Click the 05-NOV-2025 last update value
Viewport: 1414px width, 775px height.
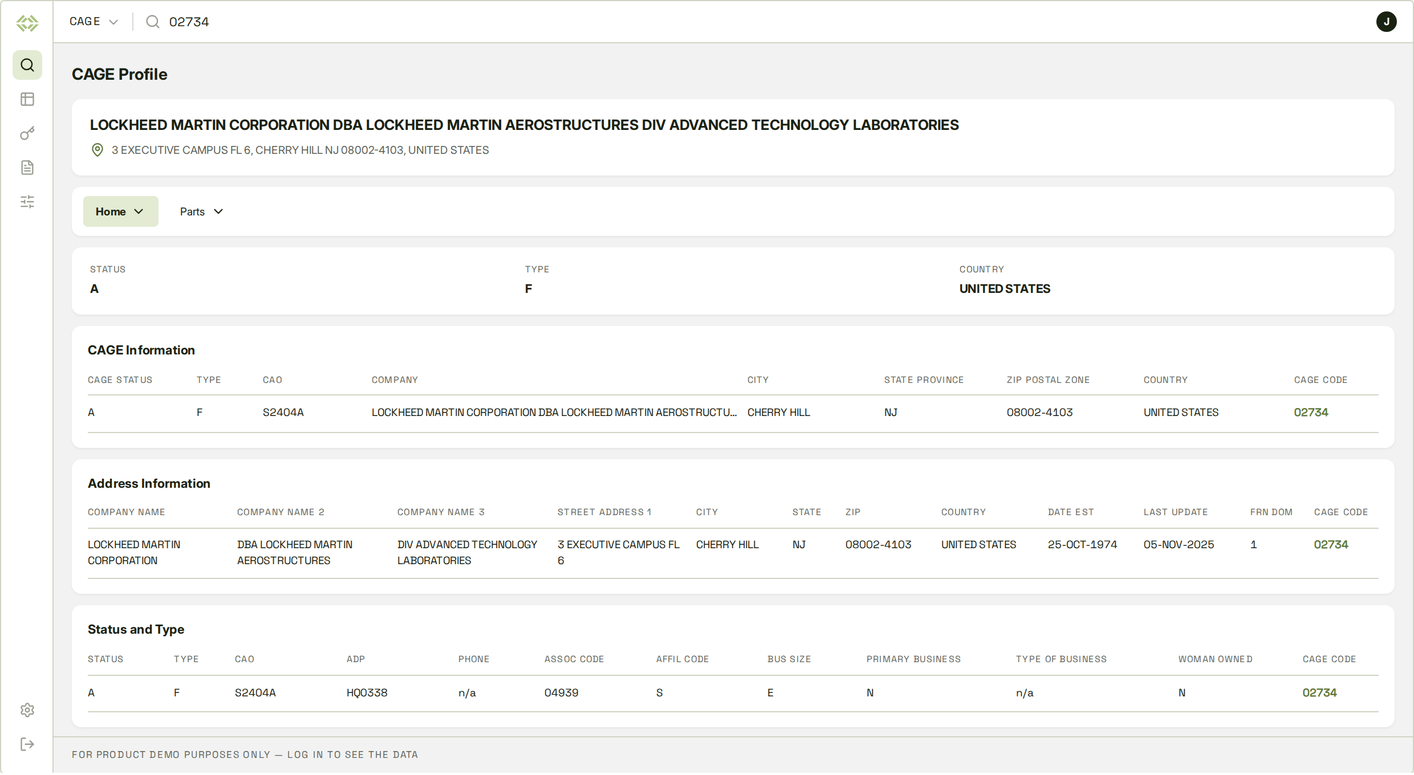pos(1179,544)
